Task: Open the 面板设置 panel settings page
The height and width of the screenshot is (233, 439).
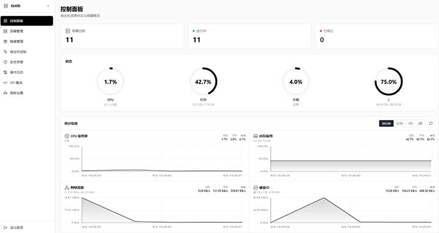Action: click(x=27, y=93)
